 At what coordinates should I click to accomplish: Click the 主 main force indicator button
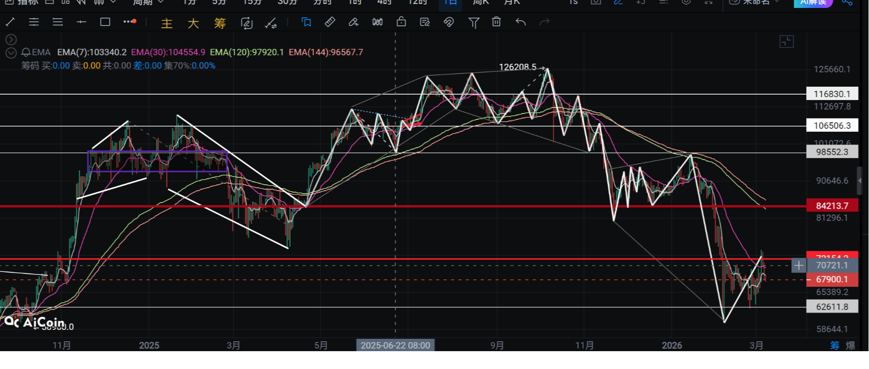click(x=167, y=23)
